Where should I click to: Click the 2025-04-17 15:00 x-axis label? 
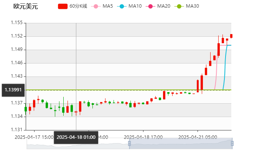point(34,137)
